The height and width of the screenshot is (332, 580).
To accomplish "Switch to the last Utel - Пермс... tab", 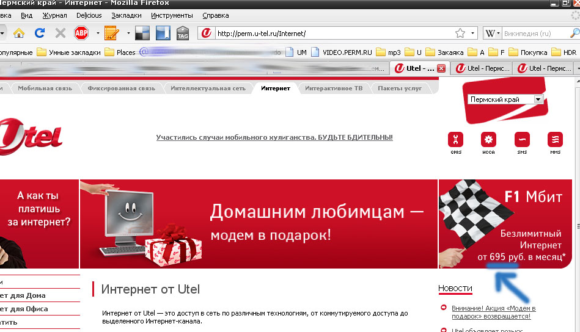I will pos(544,68).
